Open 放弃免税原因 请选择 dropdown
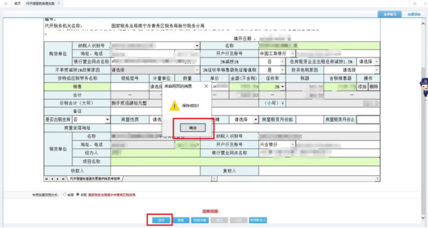The image size is (428, 228). 352,70
